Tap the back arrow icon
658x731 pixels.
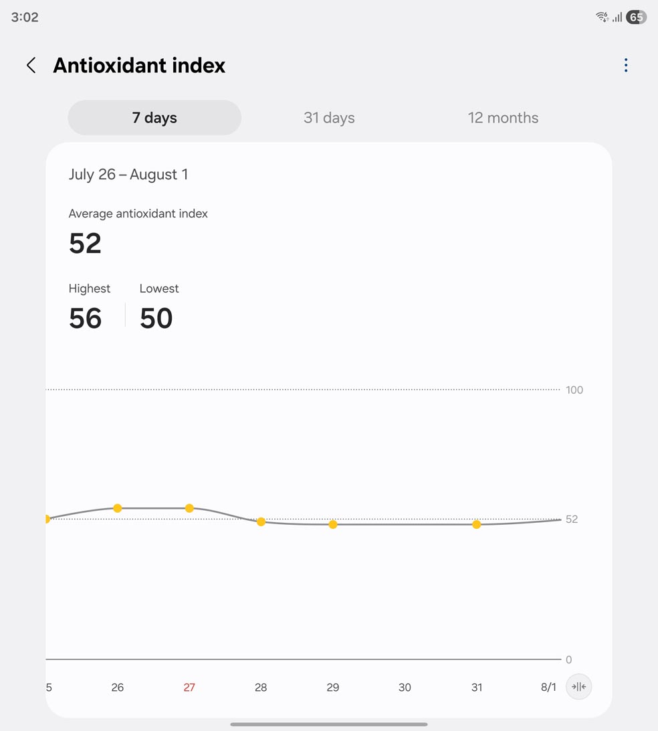pos(31,65)
